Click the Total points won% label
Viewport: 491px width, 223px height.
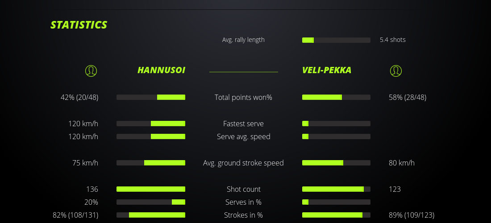[243, 97]
